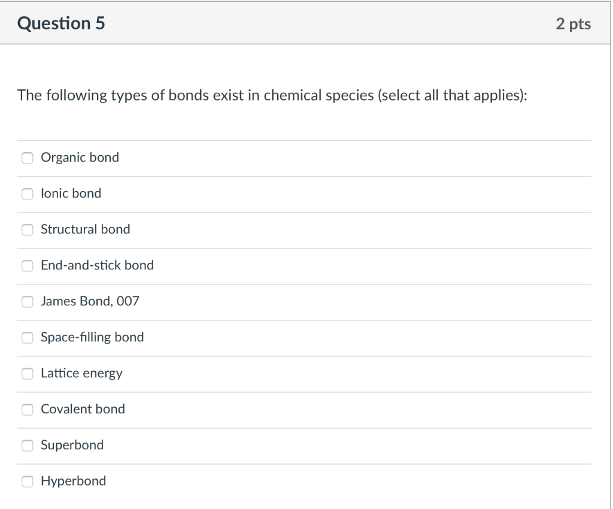Image resolution: width=613 pixels, height=509 pixels.
Task: Select the Covalent bond answer label
Action: [x=82, y=409]
